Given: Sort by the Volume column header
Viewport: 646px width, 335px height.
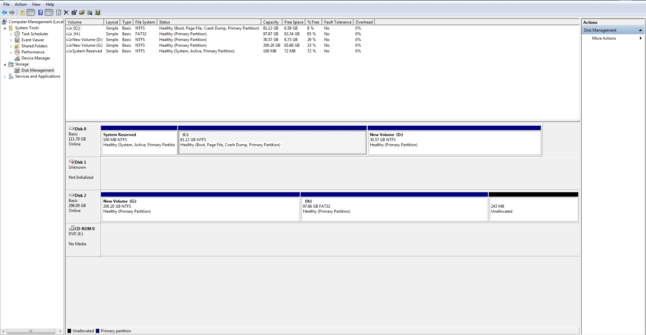Looking at the screenshot, I should (84, 22).
